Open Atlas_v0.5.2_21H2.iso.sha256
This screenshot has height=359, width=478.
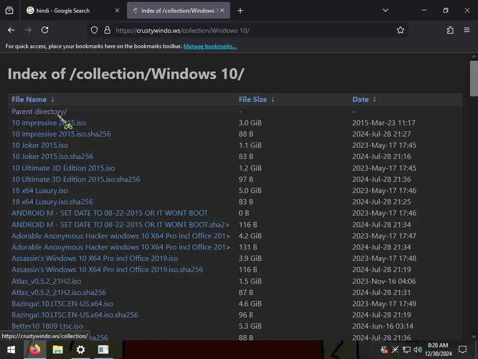tap(59, 293)
